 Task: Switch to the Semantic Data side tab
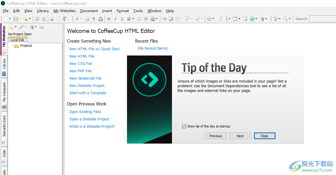(x=4, y=129)
